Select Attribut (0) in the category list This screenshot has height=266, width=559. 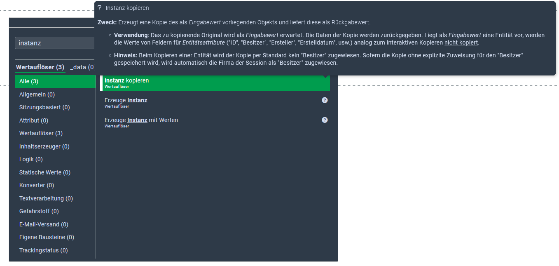34,120
